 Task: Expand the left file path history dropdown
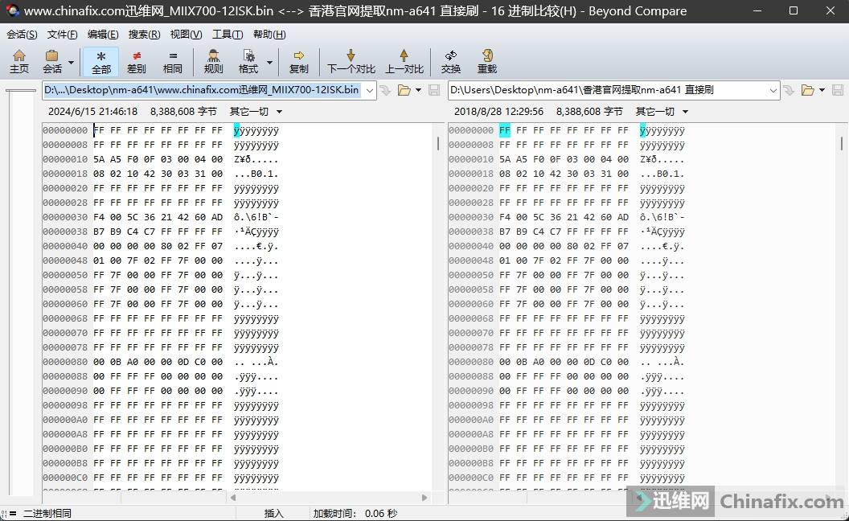pos(369,90)
